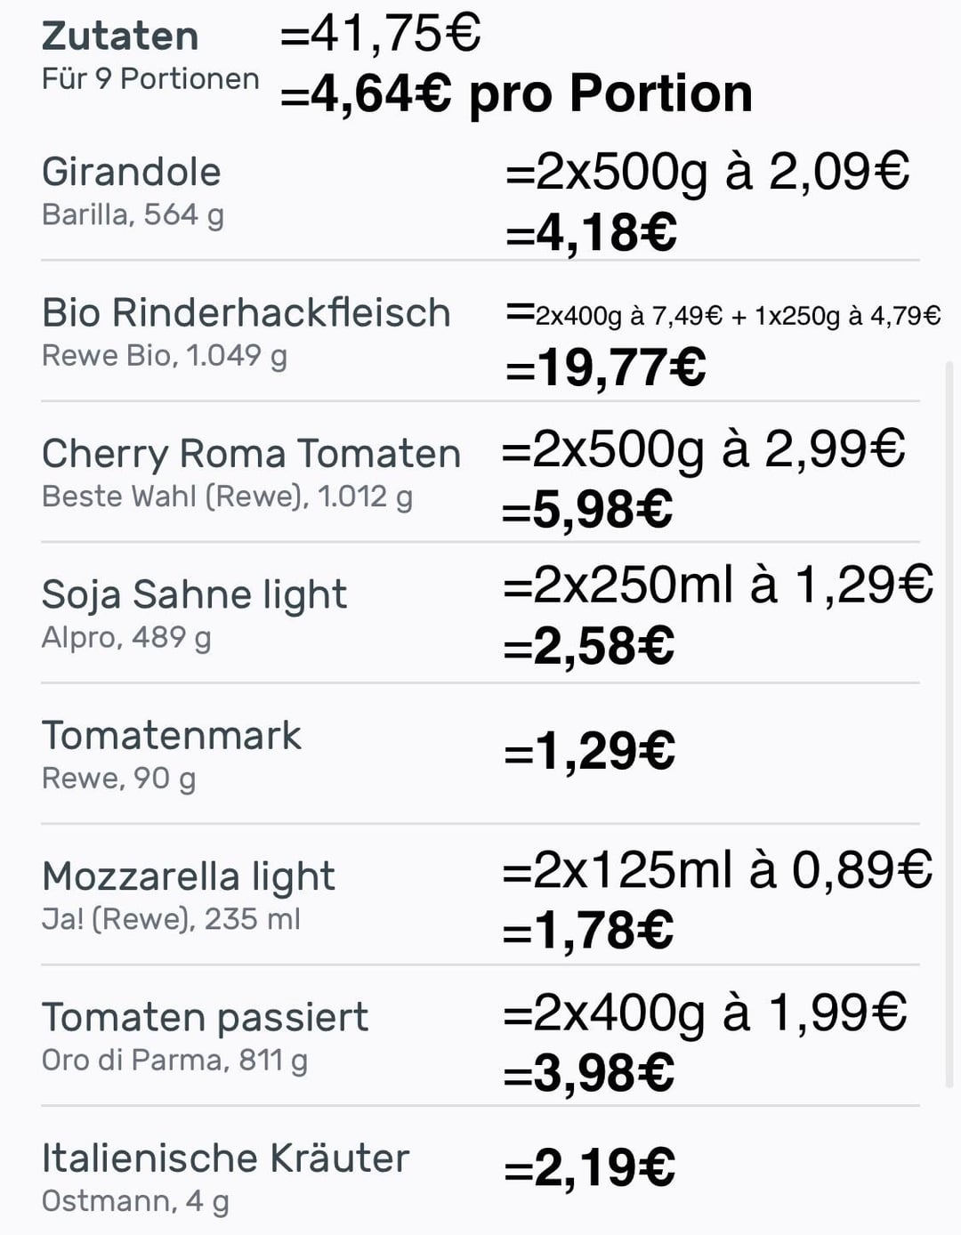This screenshot has width=961, height=1235.
Task: Tap the Cherry Roma Tomaten entry
Action: [x=251, y=454]
